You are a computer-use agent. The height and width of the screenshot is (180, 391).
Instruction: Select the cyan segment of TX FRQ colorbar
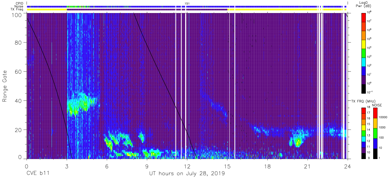[364, 138]
